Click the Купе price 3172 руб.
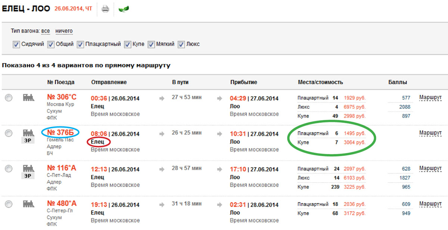The width and height of the screenshot is (448, 230). click(354, 213)
